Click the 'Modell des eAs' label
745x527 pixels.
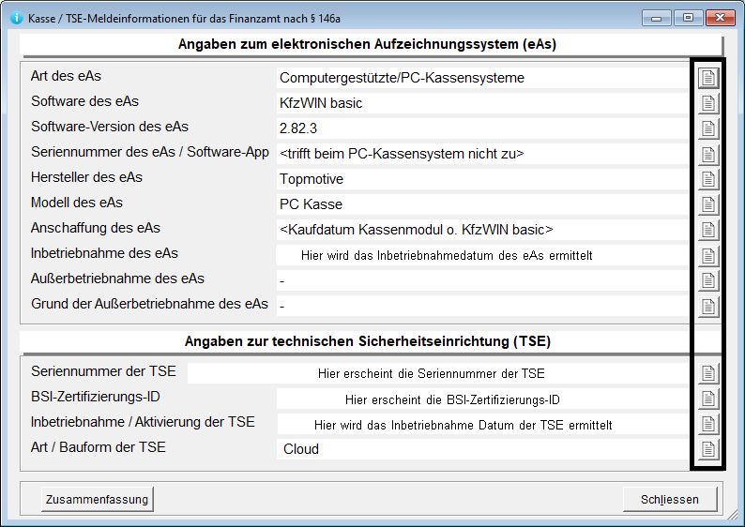(x=77, y=203)
